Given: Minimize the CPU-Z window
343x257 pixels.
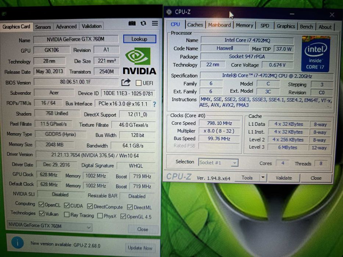Looking at the screenshot, I should (292, 14).
